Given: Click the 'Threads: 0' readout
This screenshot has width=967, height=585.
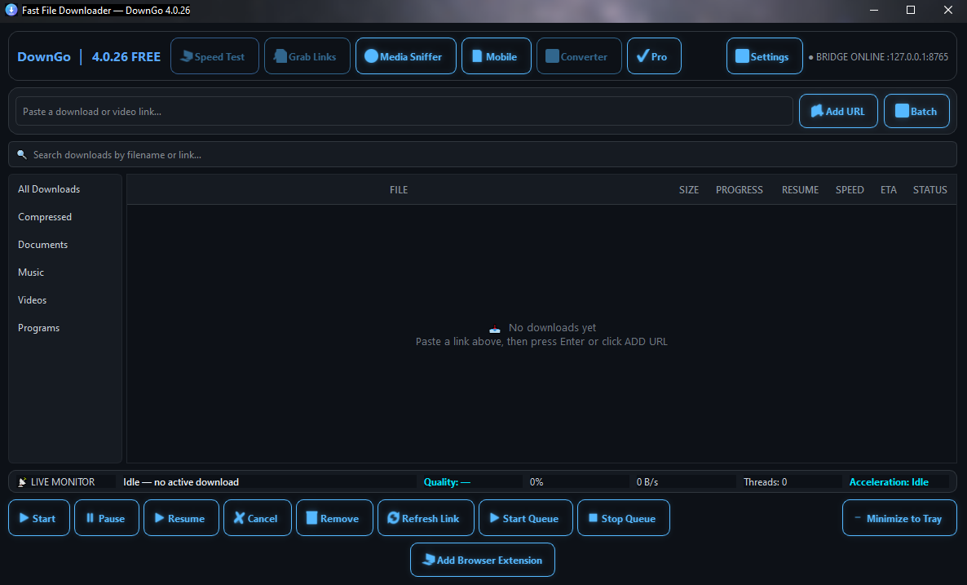Looking at the screenshot, I should (765, 482).
